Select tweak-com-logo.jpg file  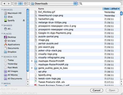[x=75, y=79]
